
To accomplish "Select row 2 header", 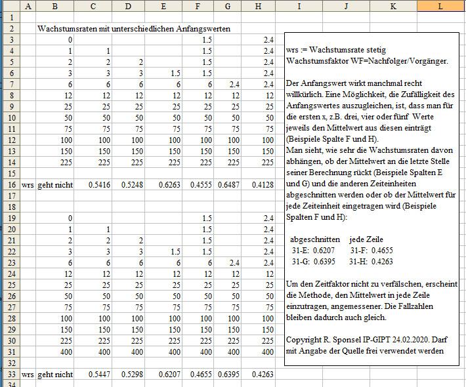I will (x=12, y=29).
